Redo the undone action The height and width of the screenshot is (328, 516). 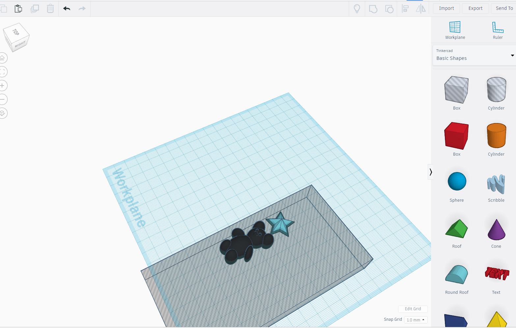pos(82,9)
